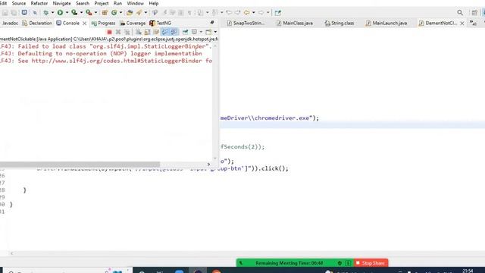Expand Display Selected Console dropdown arrow
The width and height of the screenshot is (485, 273).
coord(201,32)
